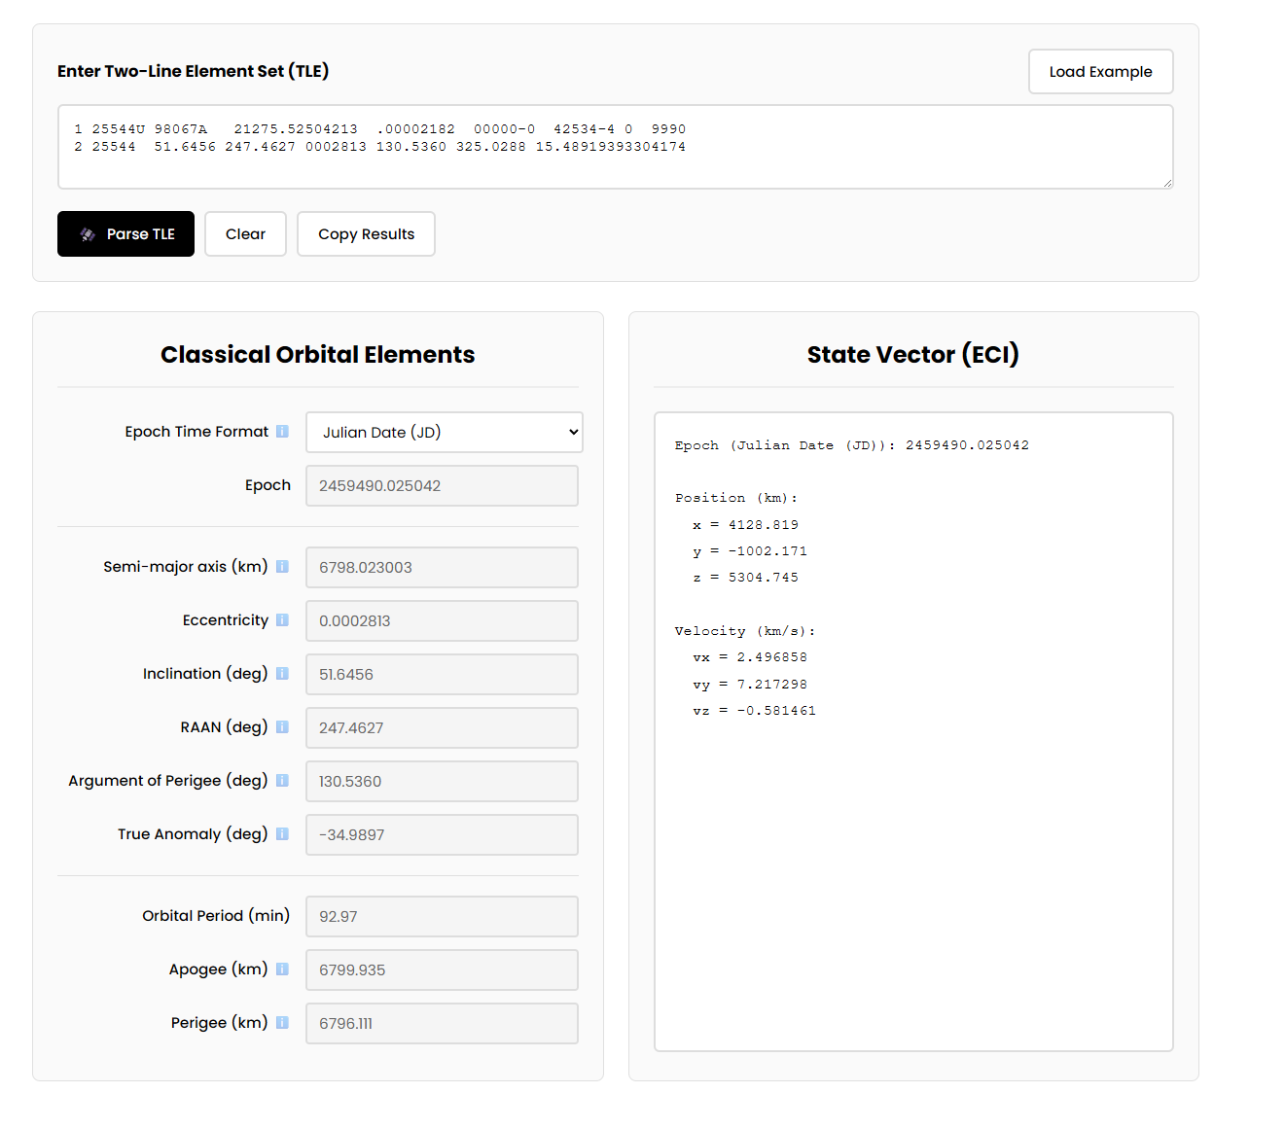
Task: Click the Orbital Period value field
Action: point(442,916)
